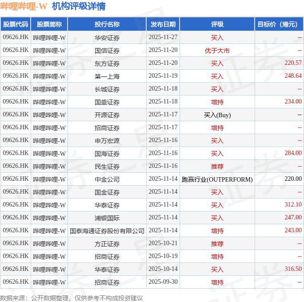This screenshot has height=302, width=304.
Task: Select the 东方证券 cell
Action: (x=107, y=64)
